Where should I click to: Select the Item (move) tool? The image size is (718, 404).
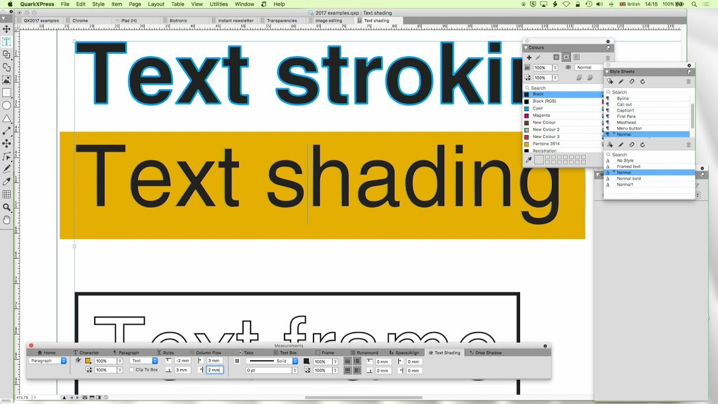(7, 29)
